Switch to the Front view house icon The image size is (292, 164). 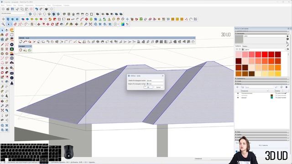click(73, 14)
